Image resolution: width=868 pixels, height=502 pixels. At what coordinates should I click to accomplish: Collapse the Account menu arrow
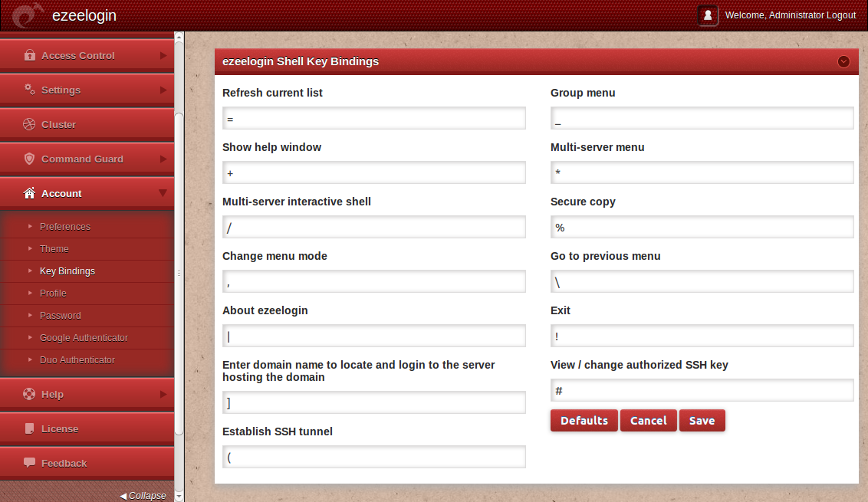click(163, 193)
